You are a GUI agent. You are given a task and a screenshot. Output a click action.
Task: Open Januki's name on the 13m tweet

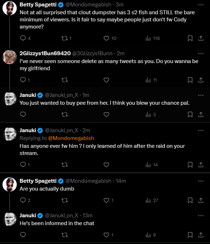28,216
